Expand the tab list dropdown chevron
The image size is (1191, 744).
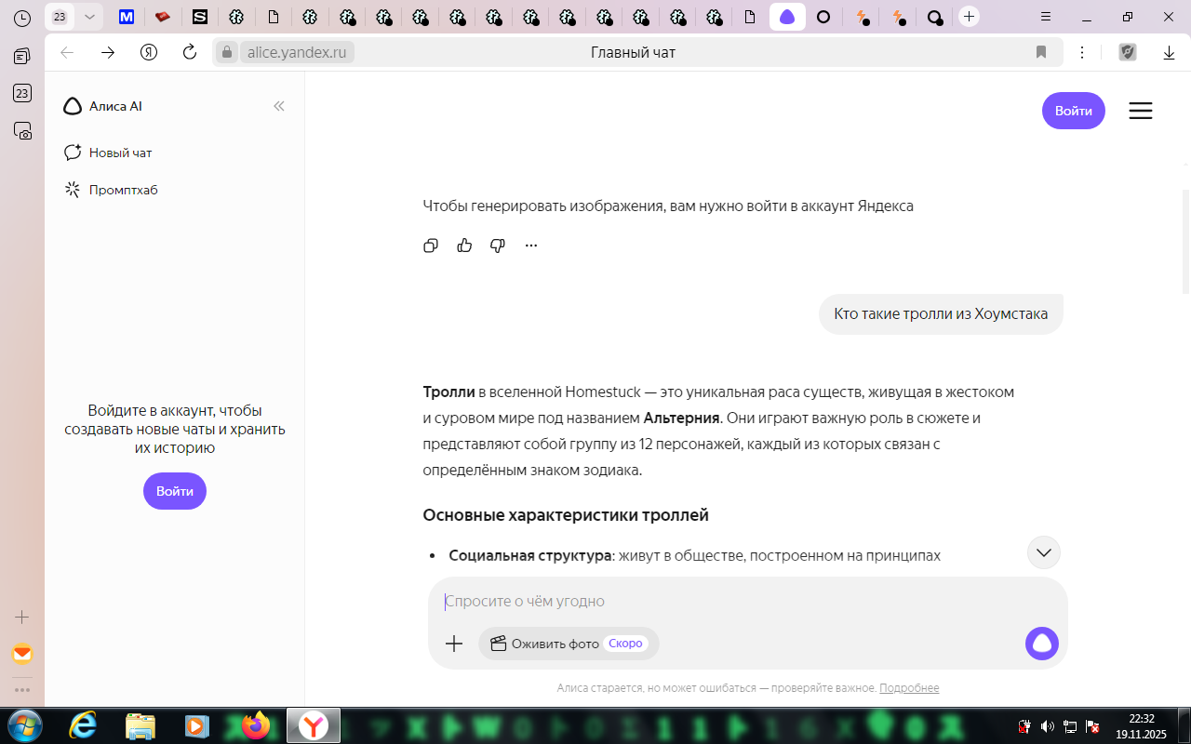(x=89, y=17)
